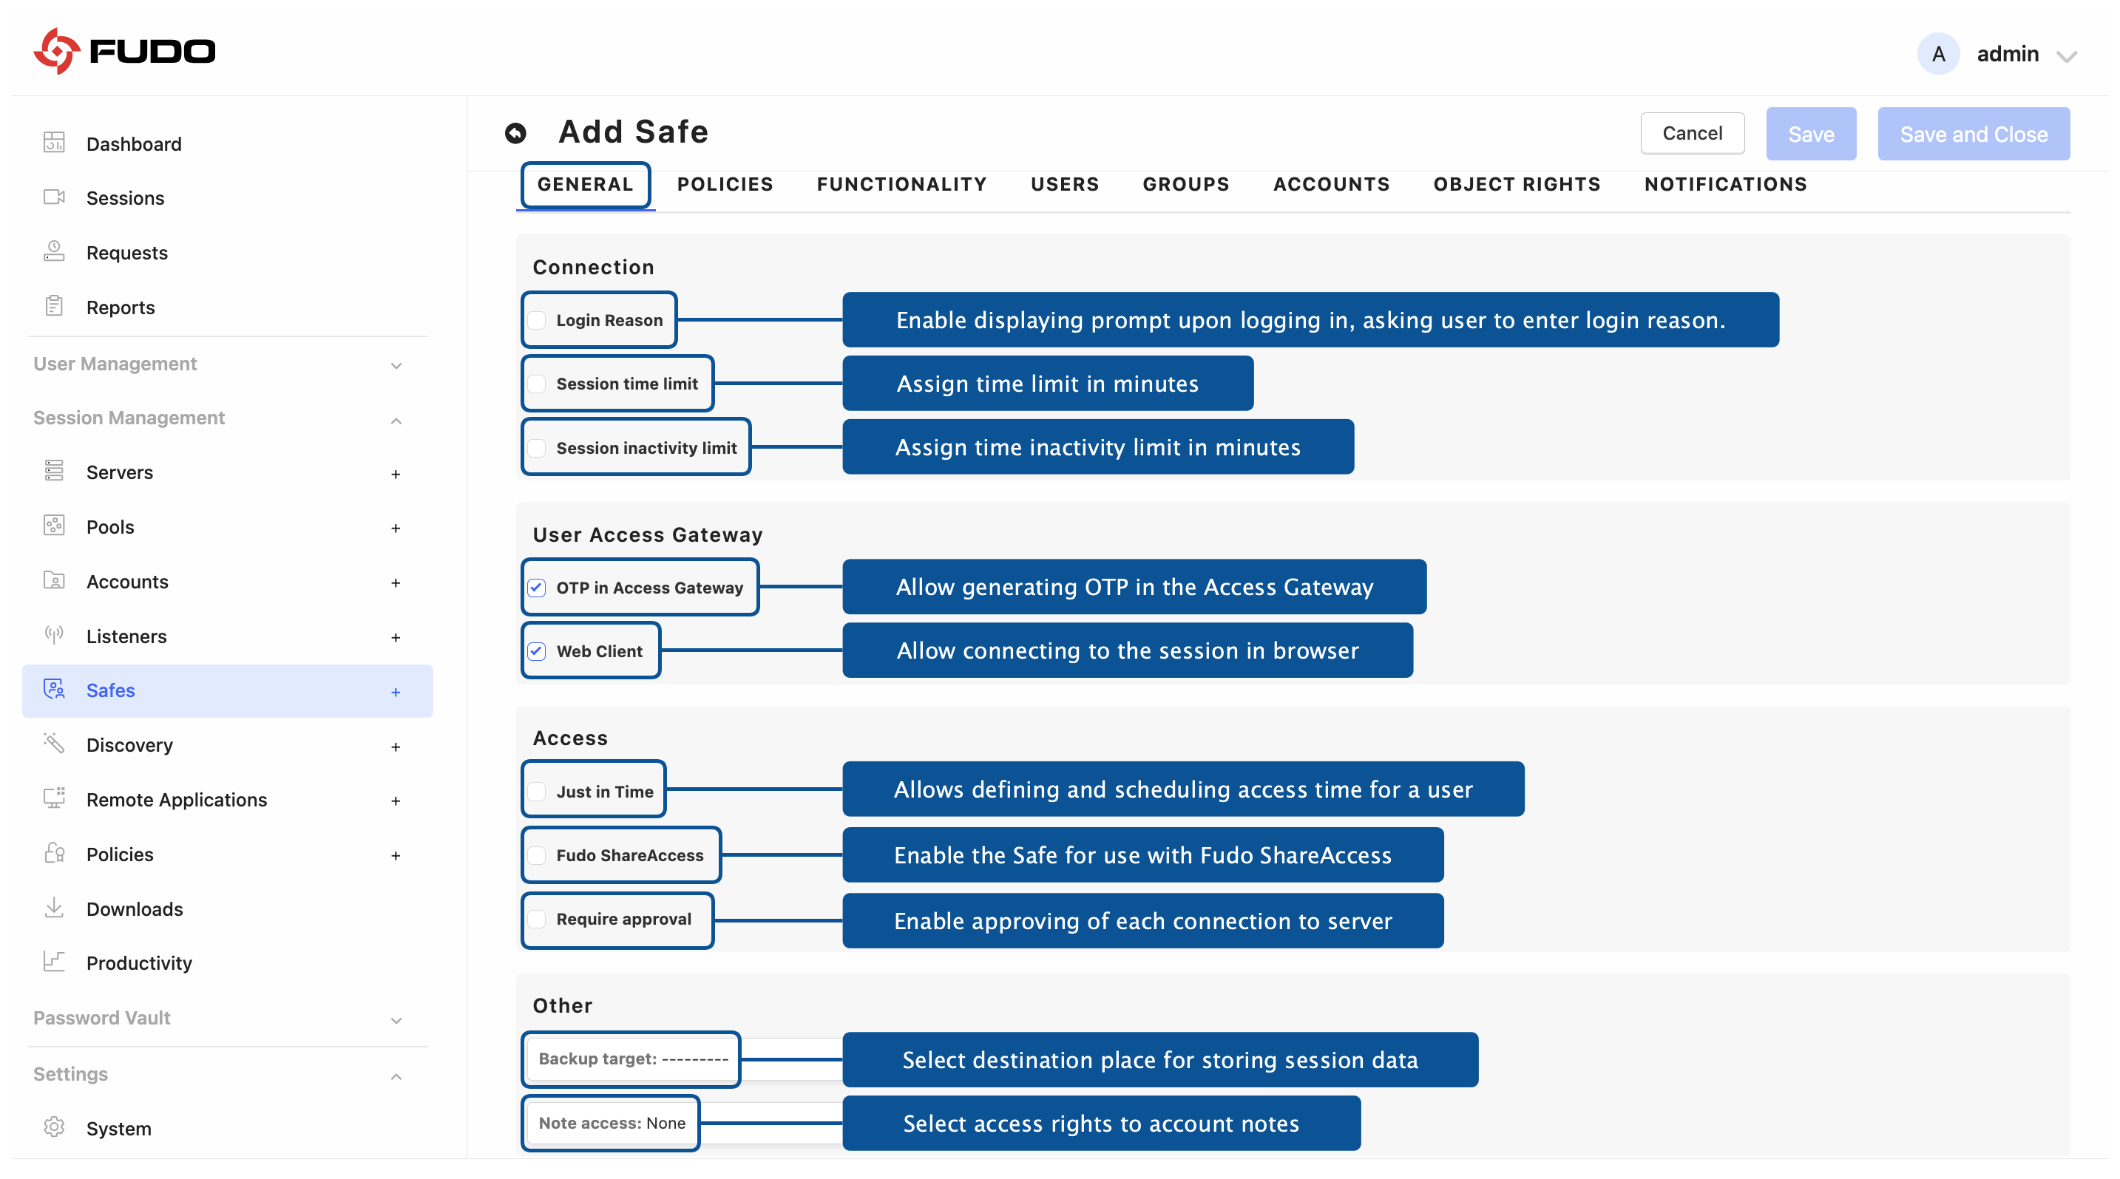
Task: Collapse the Session Management section
Action: point(396,421)
